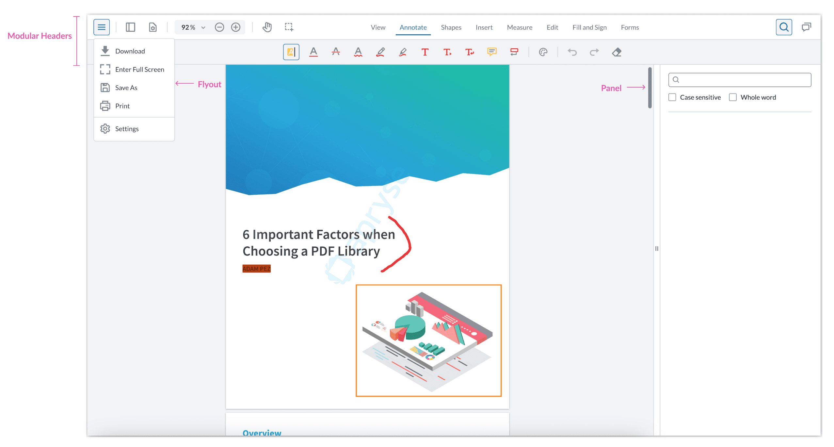Viewport: 834px width, 447px height.
Task: Open the view controls page dropdown
Action: pos(152,27)
